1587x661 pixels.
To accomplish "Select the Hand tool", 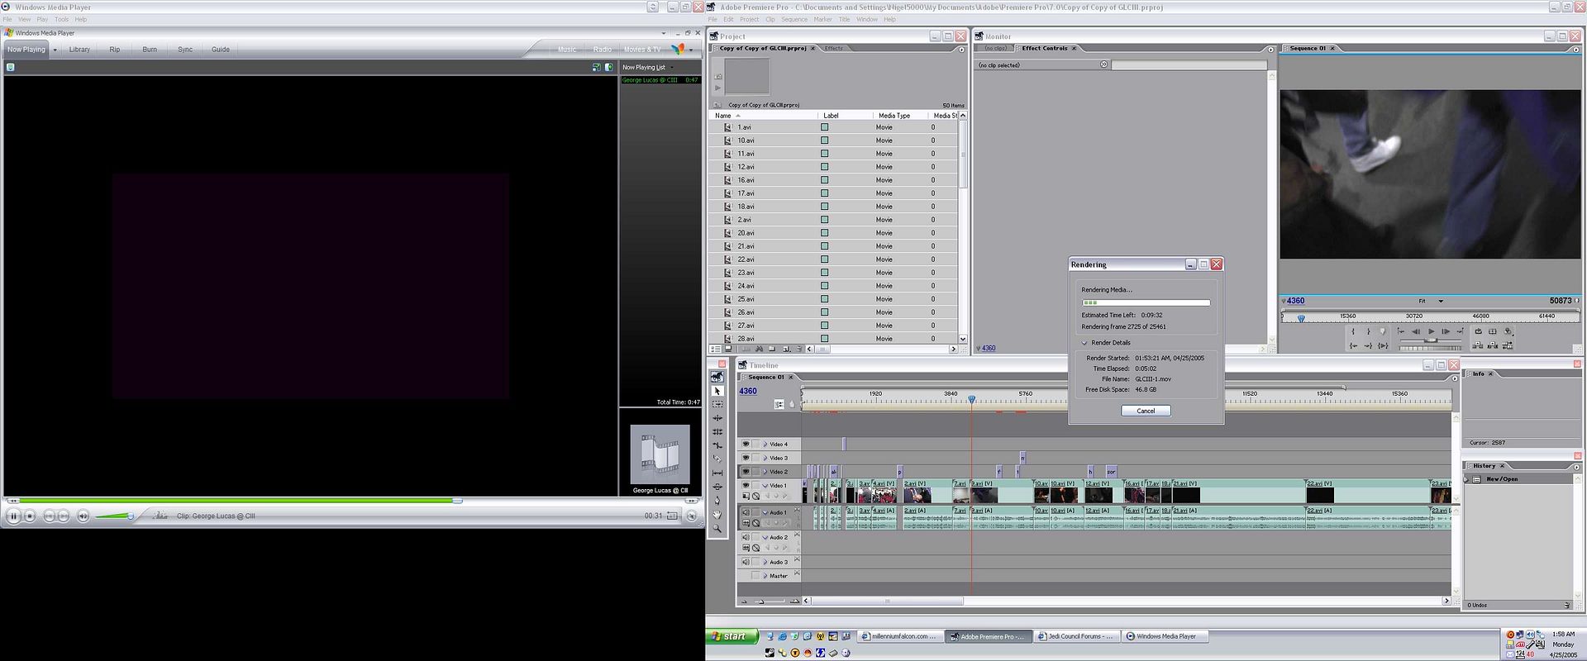I will pyautogui.click(x=717, y=514).
